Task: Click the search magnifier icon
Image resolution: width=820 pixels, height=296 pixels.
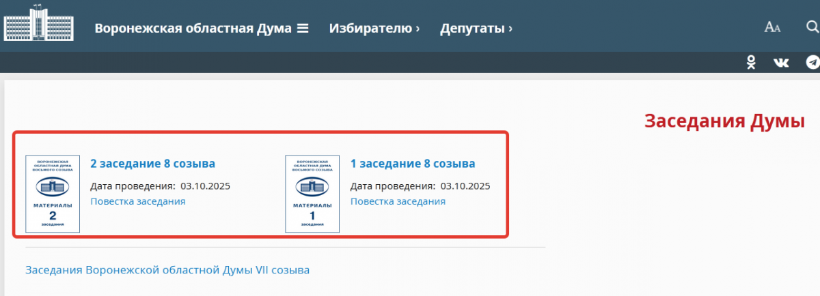Action: [812, 27]
